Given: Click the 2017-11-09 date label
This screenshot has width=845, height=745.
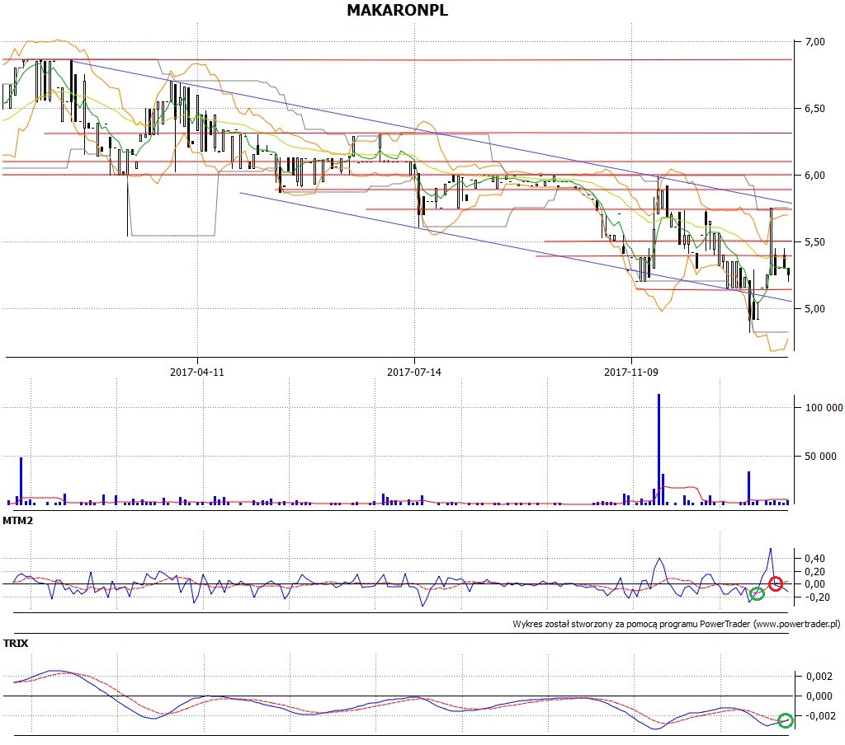Looking at the screenshot, I should tap(631, 372).
